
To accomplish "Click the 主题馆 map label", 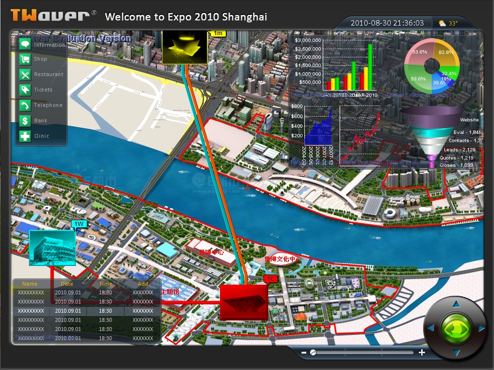I will pos(170,291).
